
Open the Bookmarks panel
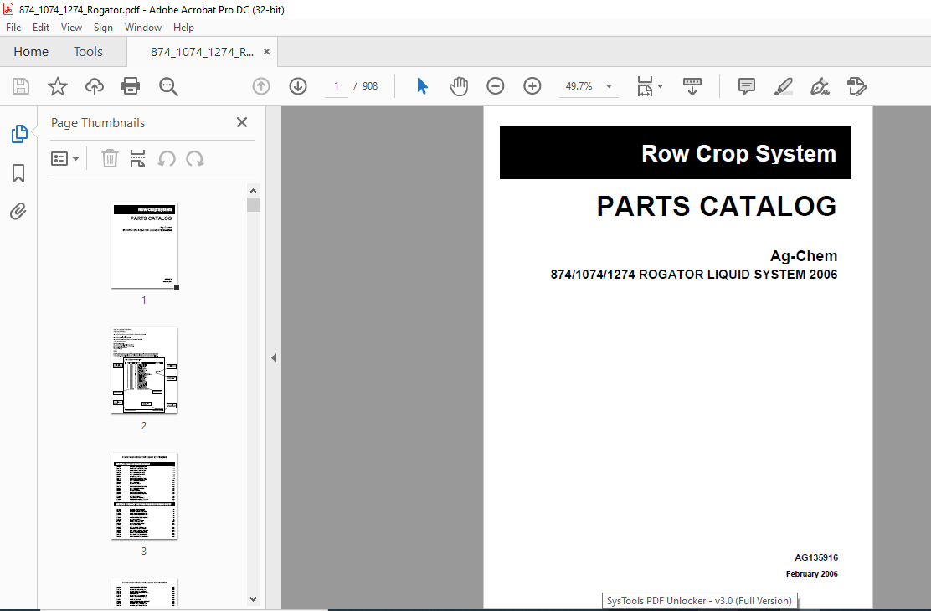[18, 173]
